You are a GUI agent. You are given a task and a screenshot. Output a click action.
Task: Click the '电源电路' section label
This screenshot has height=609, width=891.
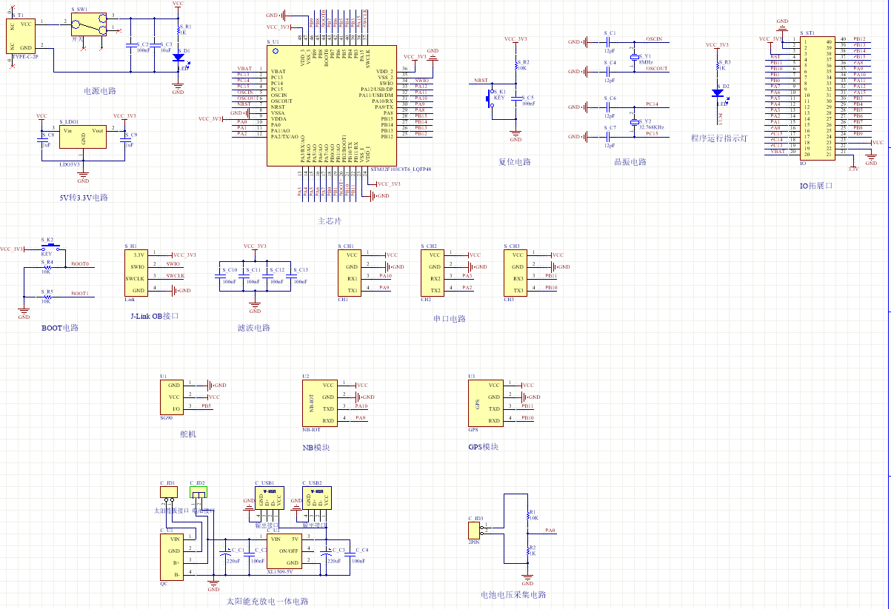(x=100, y=91)
